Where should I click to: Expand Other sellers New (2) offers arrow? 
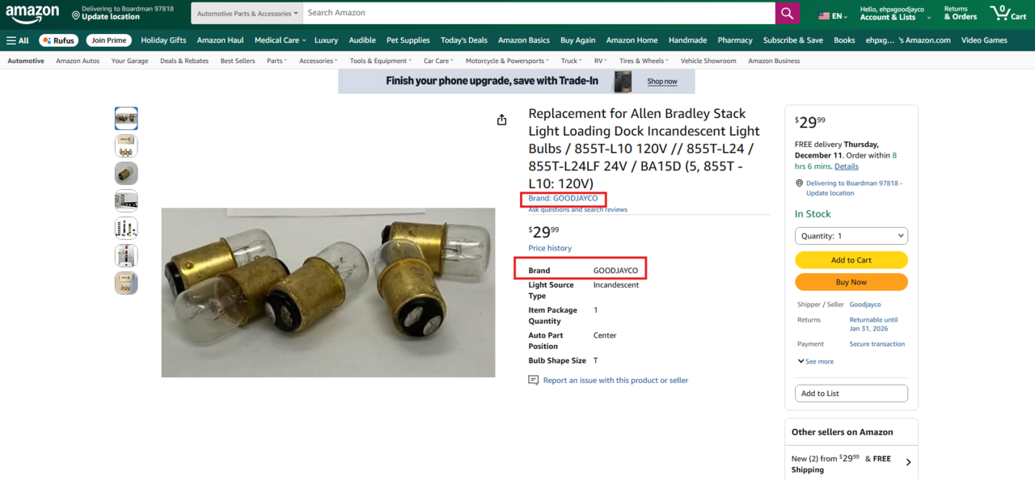point(908,462)
